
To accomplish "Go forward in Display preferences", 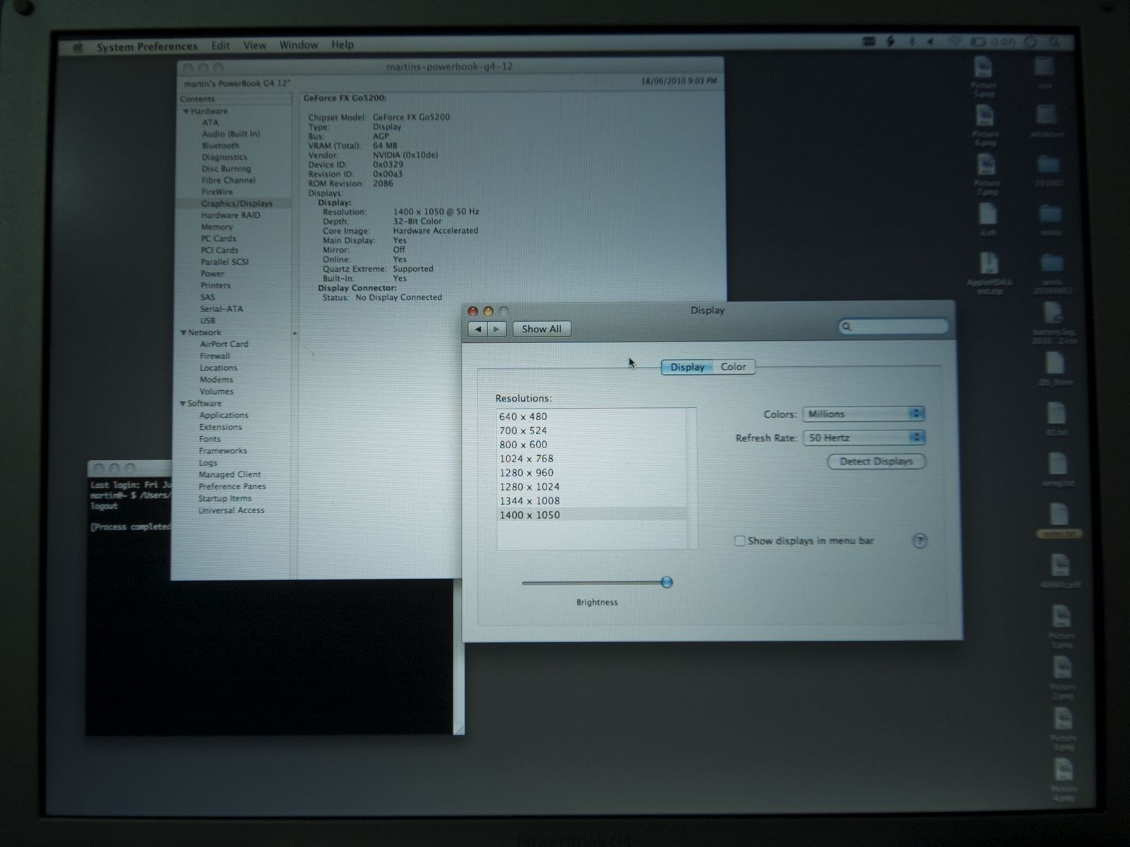I will click(x=497, y=329).
